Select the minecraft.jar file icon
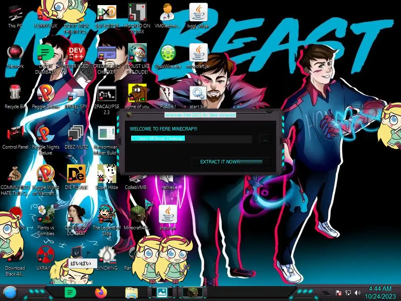Viewport: 401px width, 301px height. (198, 57)
